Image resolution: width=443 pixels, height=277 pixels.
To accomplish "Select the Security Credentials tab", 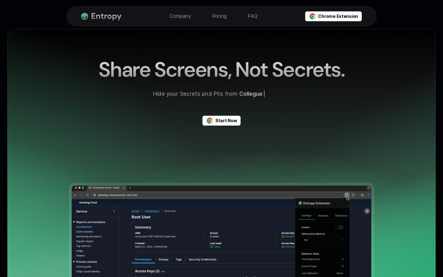I will coord(202,259).
